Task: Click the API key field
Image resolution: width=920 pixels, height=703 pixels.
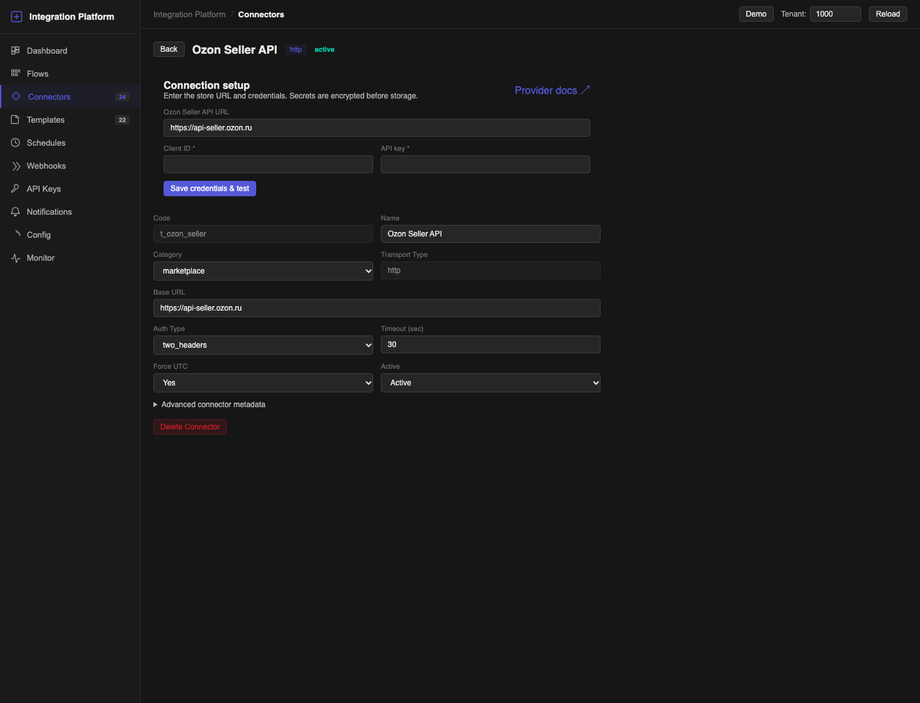Action: click(x=486, y=164)
